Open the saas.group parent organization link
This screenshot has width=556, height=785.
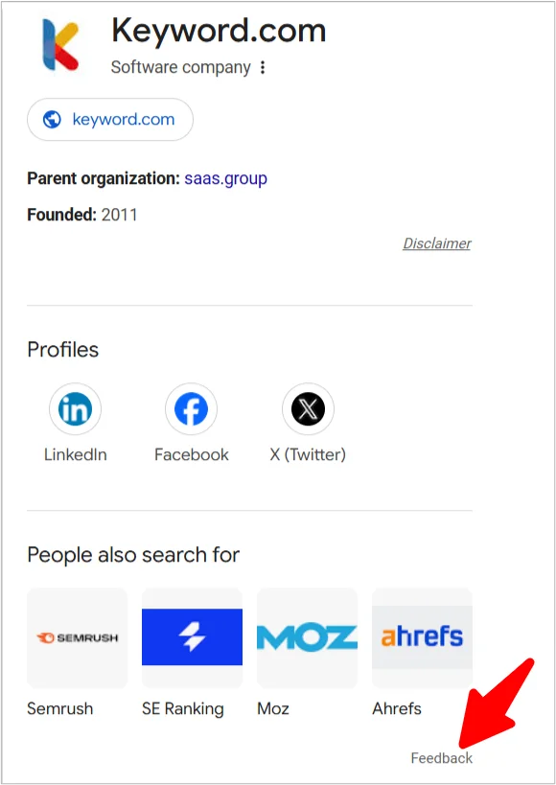(225, 178)
